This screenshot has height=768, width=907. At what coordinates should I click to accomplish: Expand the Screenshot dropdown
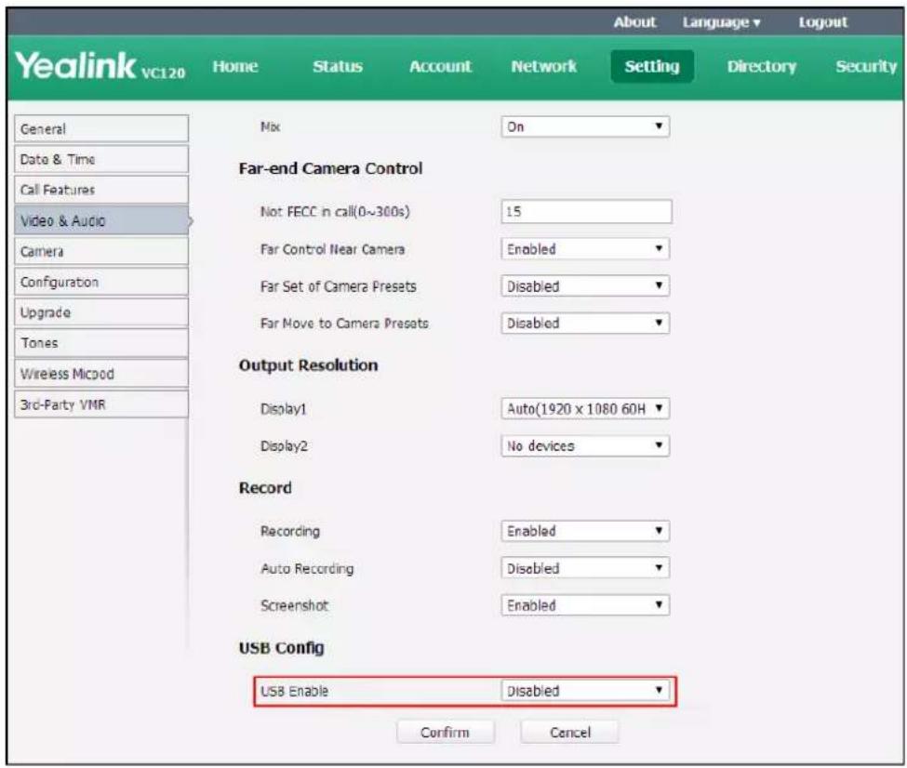[585, 605]
